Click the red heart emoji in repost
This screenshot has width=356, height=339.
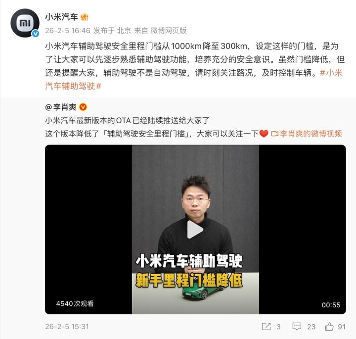coord(264,134)
